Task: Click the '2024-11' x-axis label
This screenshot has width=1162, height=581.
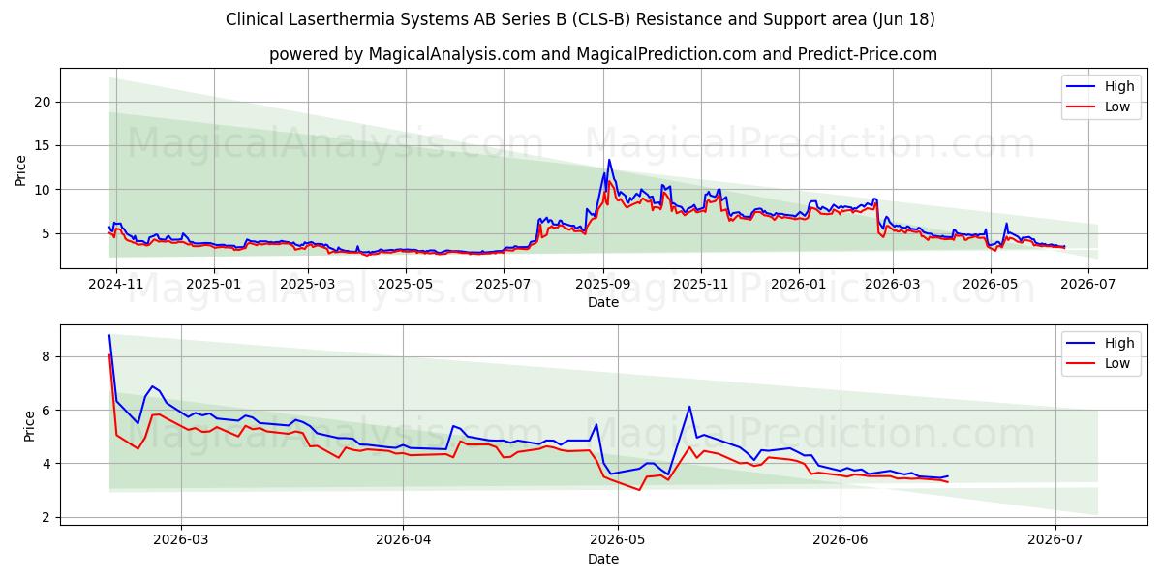Action: [x=116, y=285]
